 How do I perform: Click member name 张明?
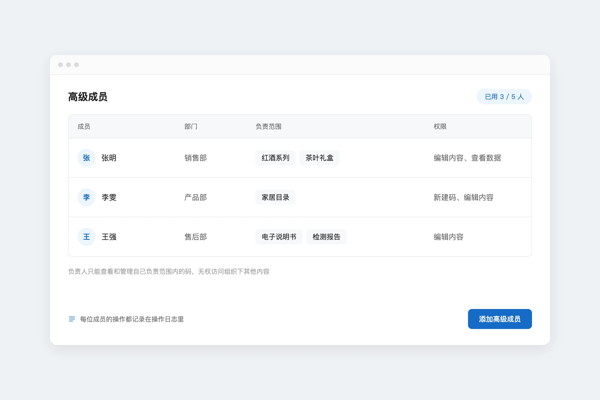point(109,158)
